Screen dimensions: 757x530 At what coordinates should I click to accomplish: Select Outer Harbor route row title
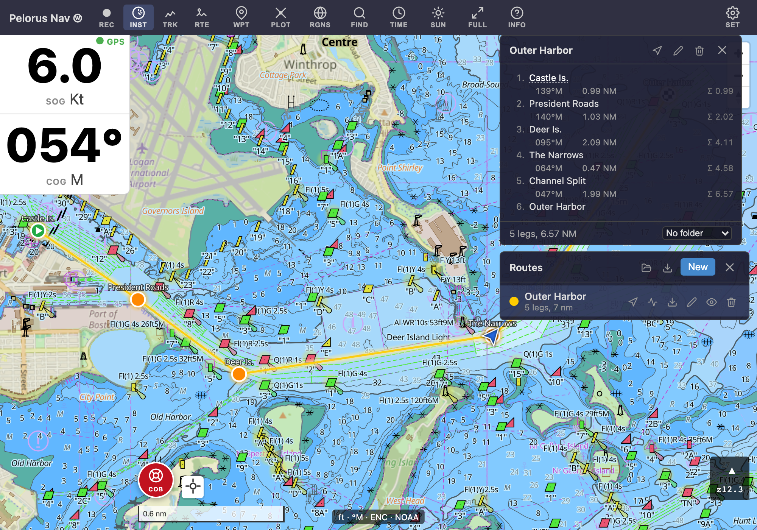(555, 296)
